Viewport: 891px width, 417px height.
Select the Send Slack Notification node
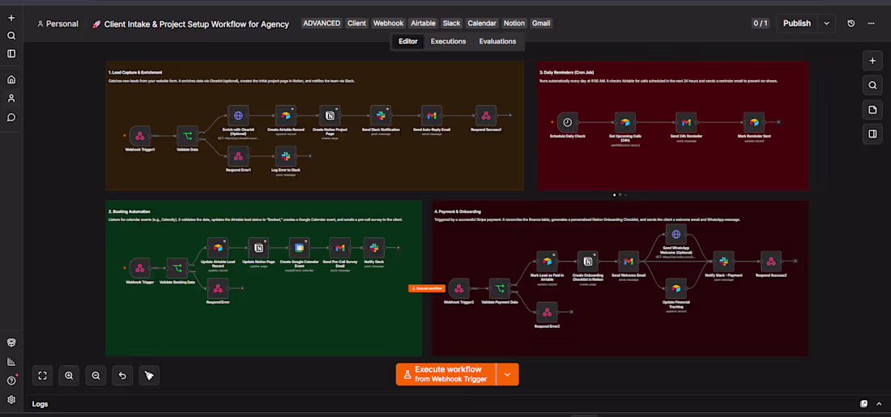[381, 115]
